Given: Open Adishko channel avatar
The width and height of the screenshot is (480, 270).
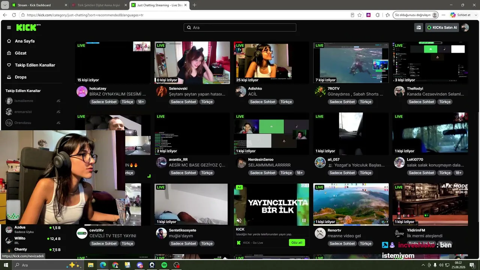Looking at the screenshot, I should click(x=241, y=91).
